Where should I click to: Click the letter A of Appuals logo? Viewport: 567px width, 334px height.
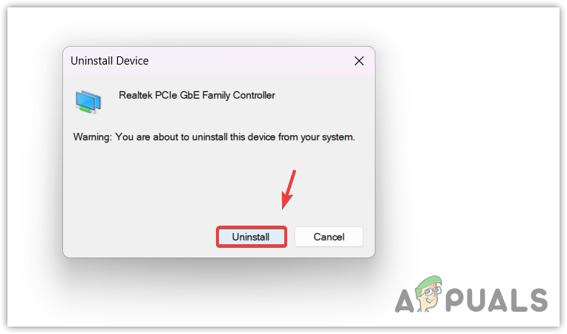pos(404,300)
